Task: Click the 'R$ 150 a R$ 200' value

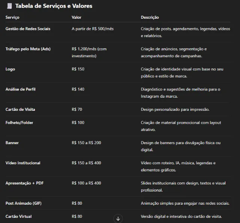Action: [86, 143]
